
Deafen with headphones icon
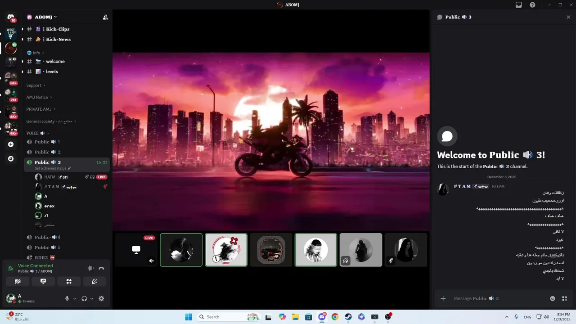click(84, 298)
